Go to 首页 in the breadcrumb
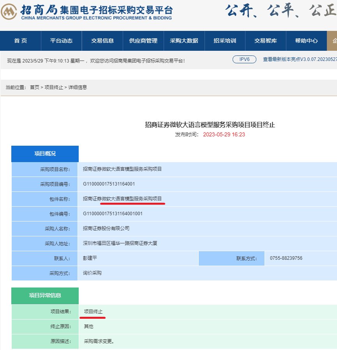337x350 pixels. [x=35, y=87]
